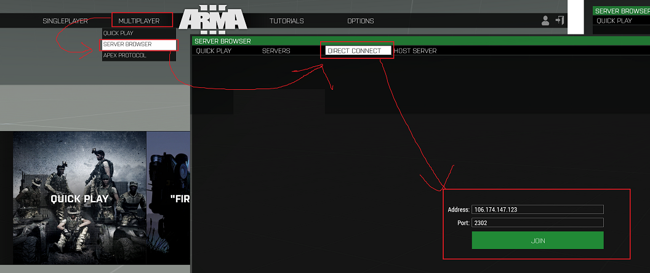
Task: Open the MULTIPLAYER menu
Action: (139, 21)
